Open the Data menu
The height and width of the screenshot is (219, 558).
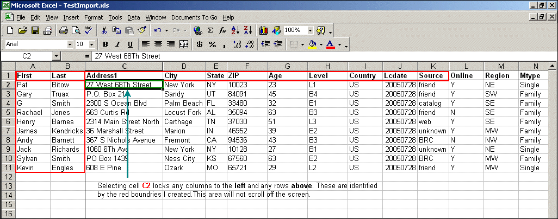point(134,17)
